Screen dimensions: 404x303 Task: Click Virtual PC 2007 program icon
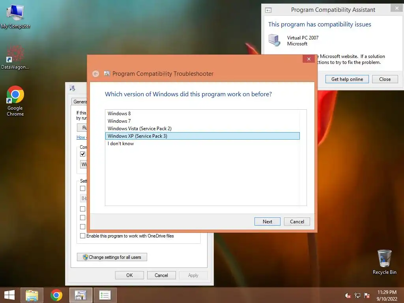coord(275,40)
